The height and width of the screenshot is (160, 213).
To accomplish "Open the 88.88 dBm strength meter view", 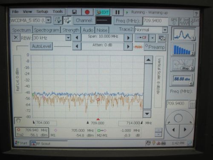I will 182,79.
